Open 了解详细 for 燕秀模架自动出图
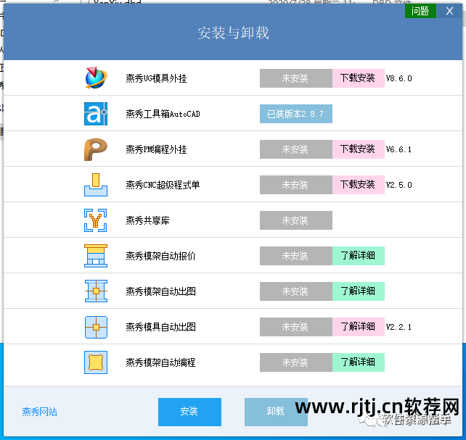466x440 pixels. click(358, 291)
